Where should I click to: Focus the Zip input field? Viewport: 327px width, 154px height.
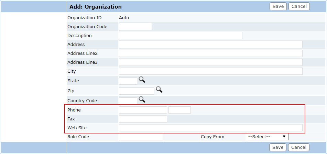coord(137,91)
